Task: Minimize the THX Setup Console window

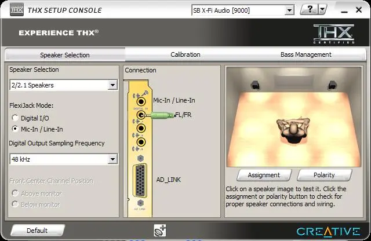Action: click(x=344, y=10)
